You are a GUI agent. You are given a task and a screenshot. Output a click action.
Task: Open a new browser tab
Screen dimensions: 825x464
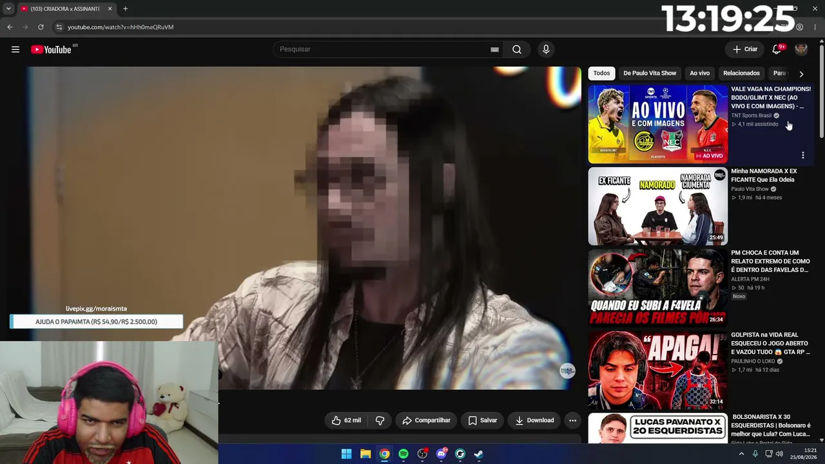click(x=125, y=9)
